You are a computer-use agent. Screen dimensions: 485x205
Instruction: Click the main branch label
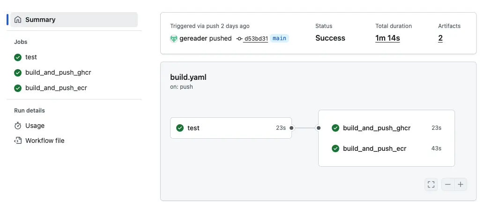pos(279,38)
